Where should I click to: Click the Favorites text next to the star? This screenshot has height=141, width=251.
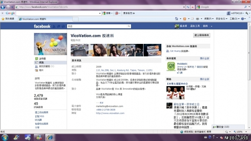pyautogui.click(x=9, y=19)
